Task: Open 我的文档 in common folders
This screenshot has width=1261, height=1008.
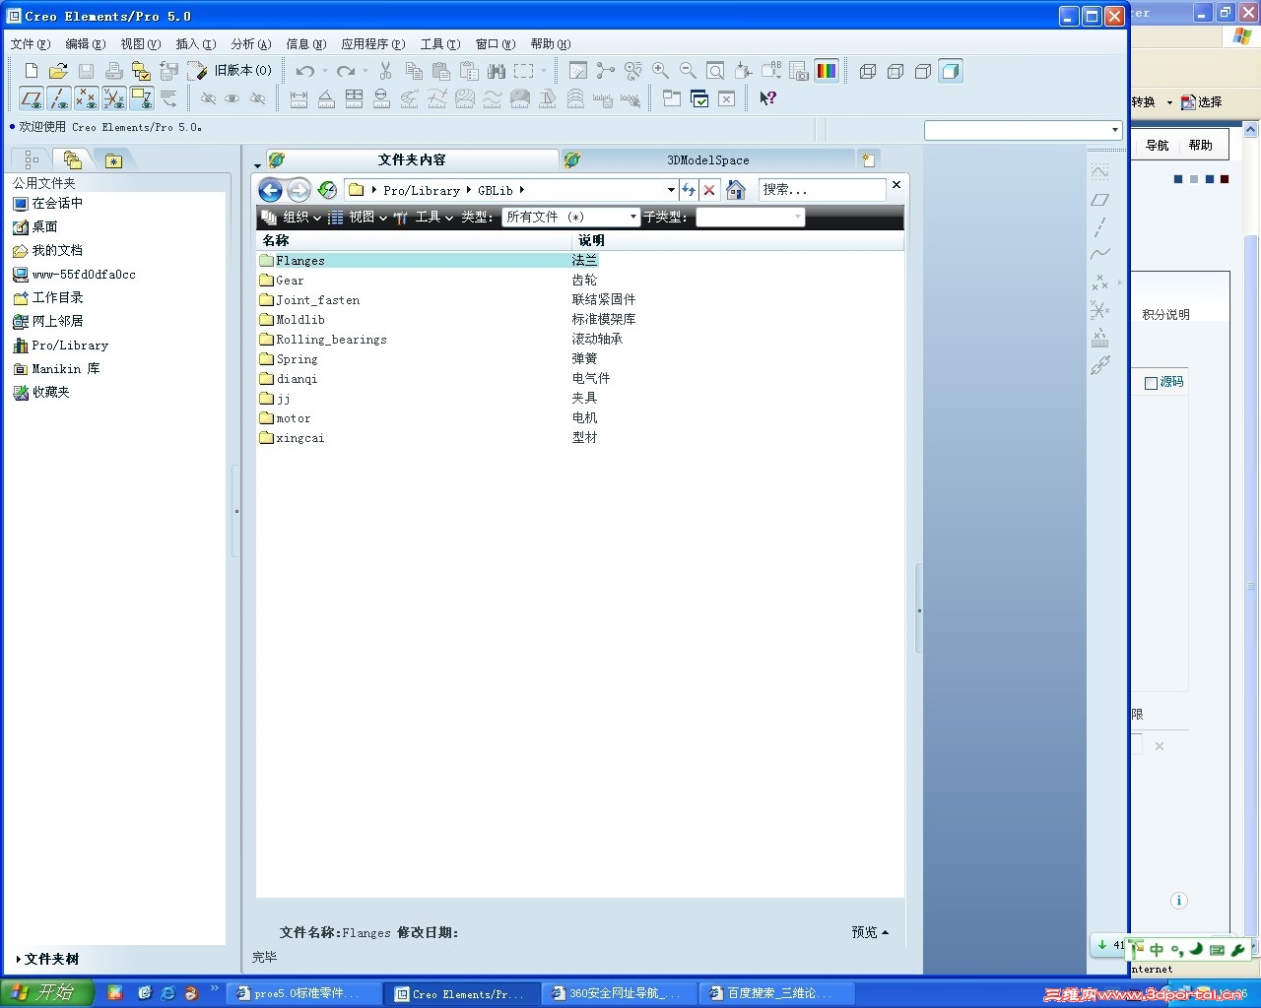Action: pyautogui.click(x=48, y=251)
